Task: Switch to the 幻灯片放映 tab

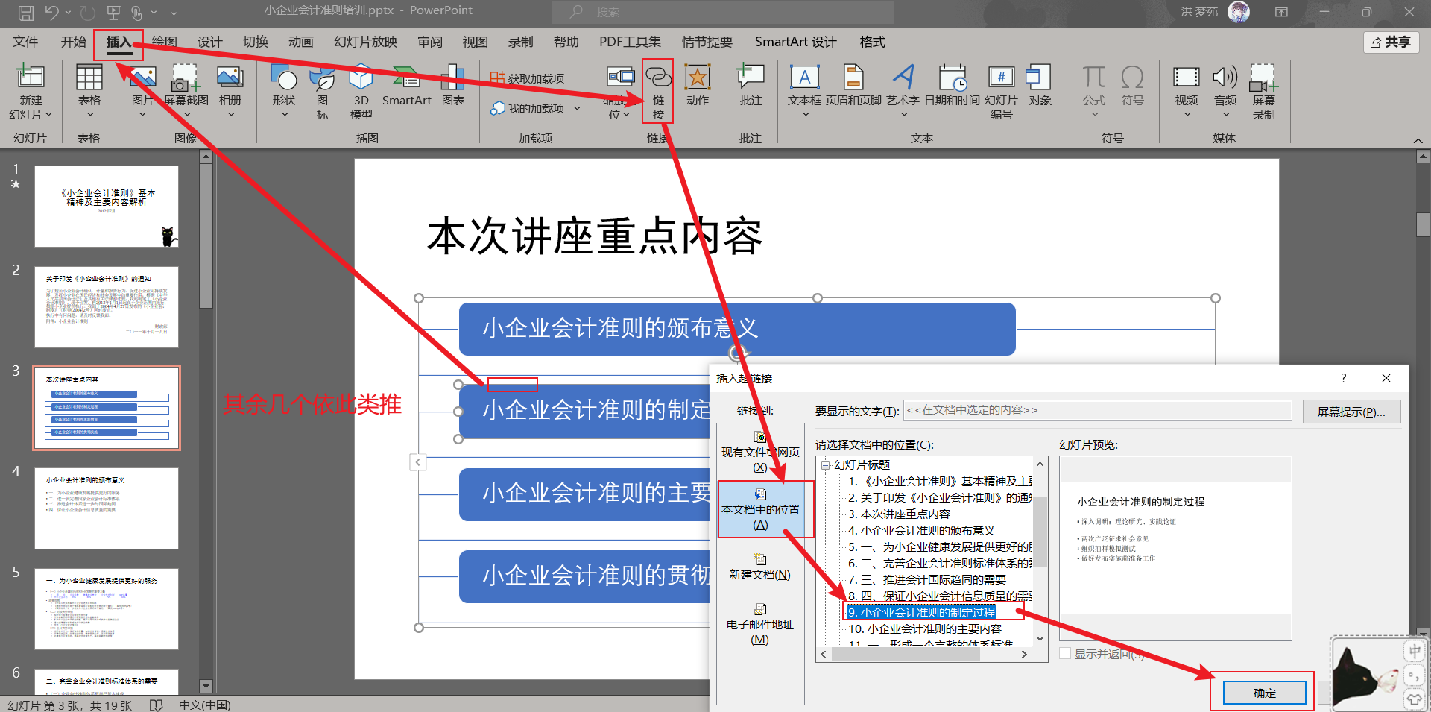Action: point(365,42)
